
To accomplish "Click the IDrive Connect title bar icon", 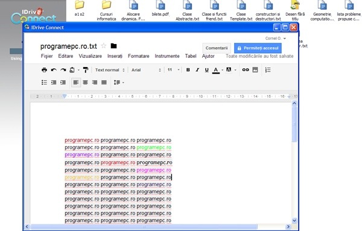I will coord(27,27).
